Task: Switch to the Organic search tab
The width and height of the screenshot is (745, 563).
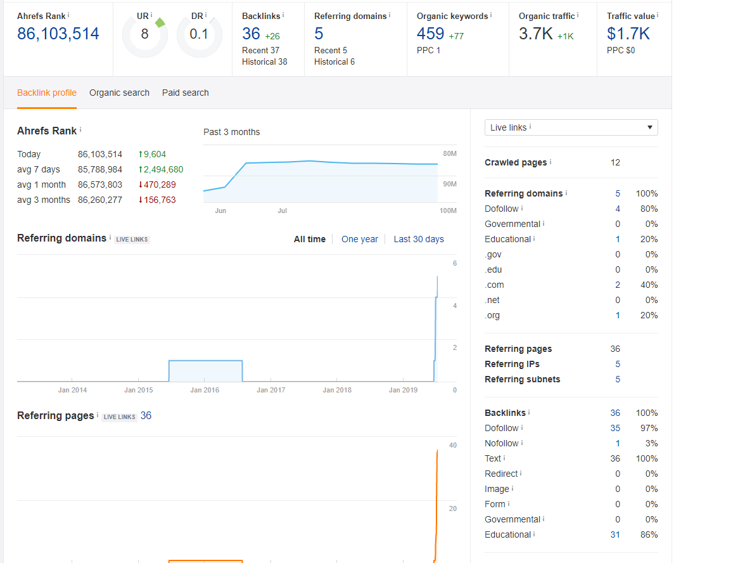Action: point(119,93)
